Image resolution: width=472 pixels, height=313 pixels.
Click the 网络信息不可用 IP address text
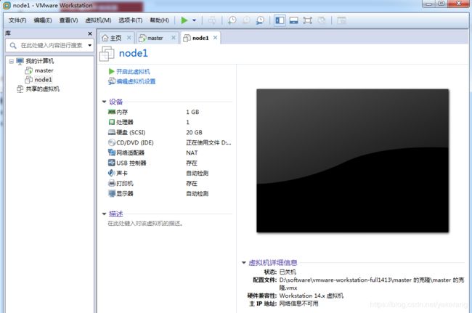(298, 304)
